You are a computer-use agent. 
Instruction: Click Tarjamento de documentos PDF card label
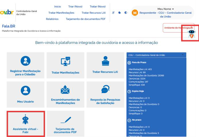click(x=65, y=130)
